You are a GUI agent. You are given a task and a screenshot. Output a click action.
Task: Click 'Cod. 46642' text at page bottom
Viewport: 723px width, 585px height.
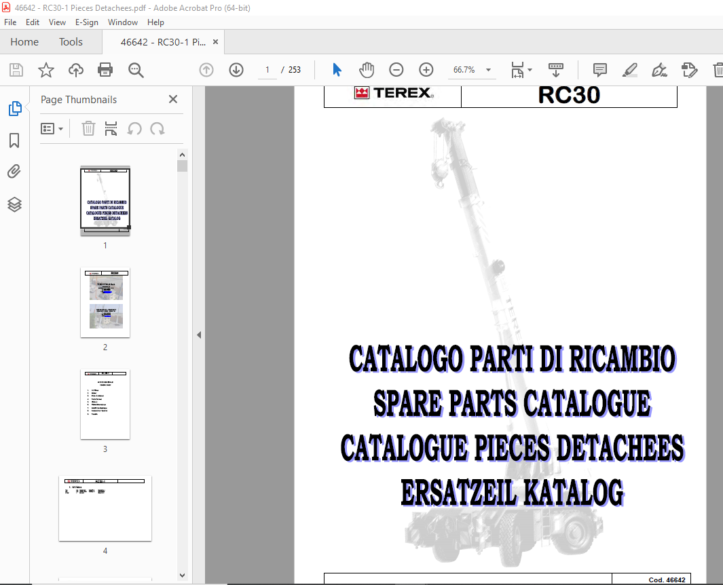[667, 580]
